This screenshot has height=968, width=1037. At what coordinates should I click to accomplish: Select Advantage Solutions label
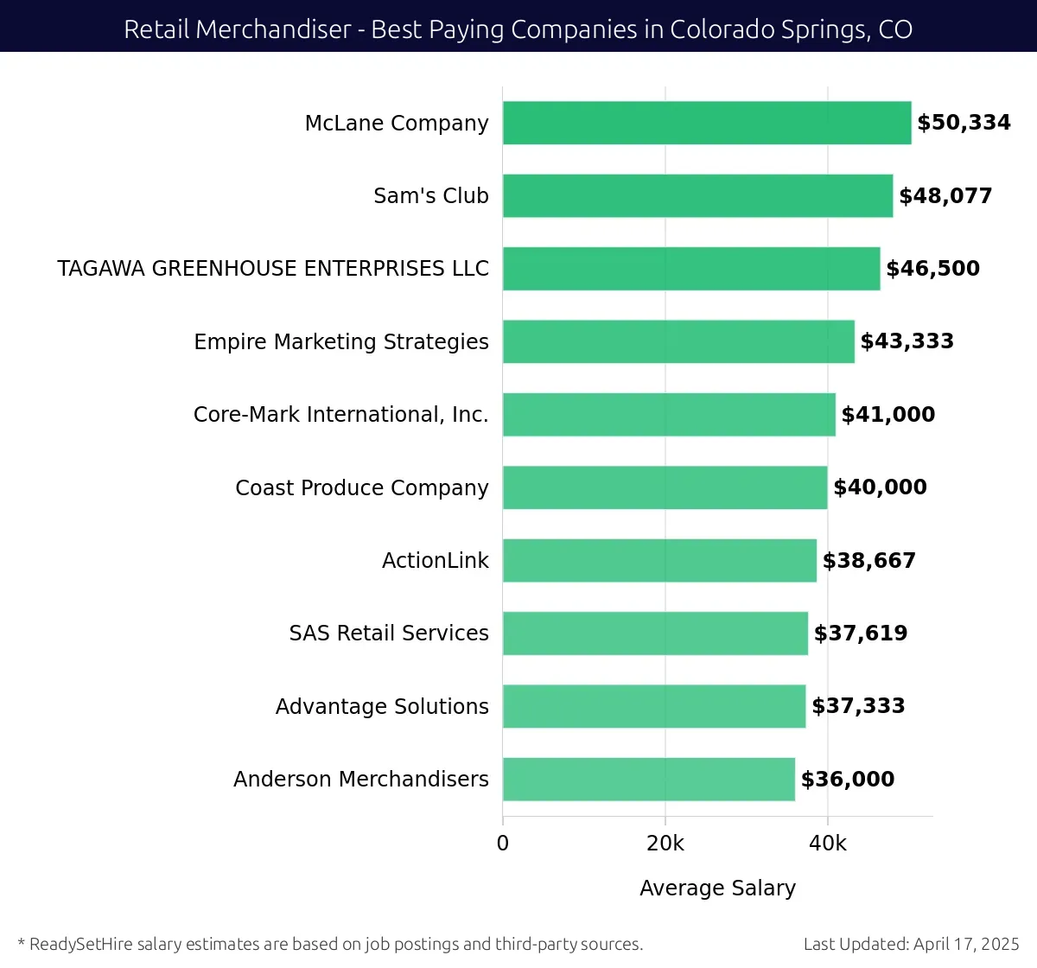pyautogui.click(x=382, y=707)
